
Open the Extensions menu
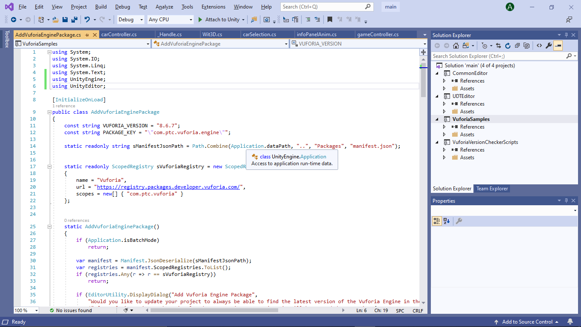214,7
